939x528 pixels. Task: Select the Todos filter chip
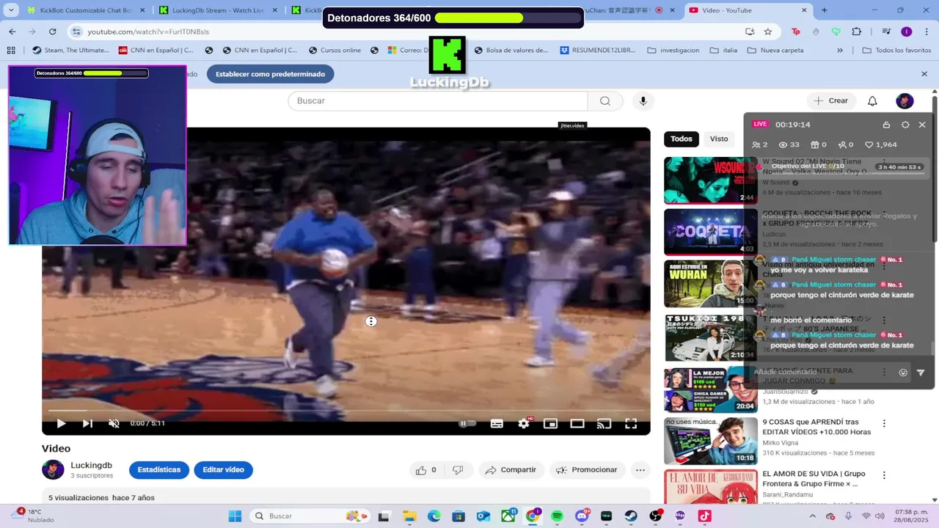pyautogui.click(x=682, y=139)
